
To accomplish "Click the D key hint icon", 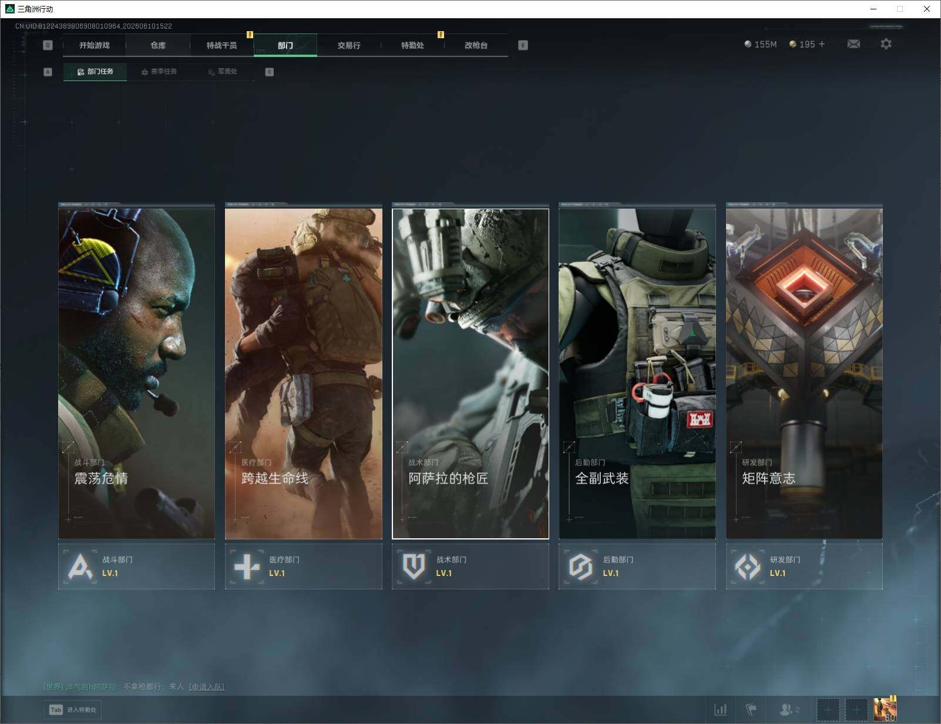I will (x=269, y=72).
